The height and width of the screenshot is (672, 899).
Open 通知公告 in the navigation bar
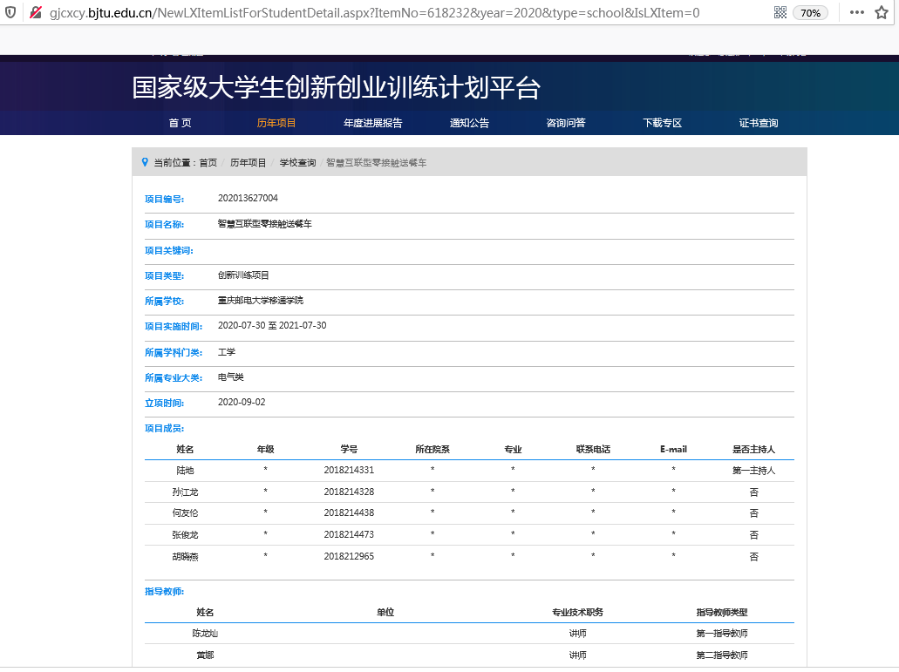click(469, 123)
